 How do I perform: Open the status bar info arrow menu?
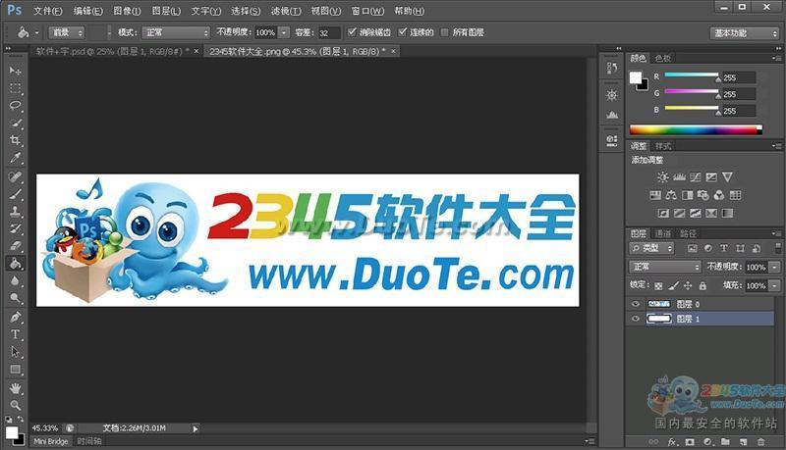(x=196, y=428)
